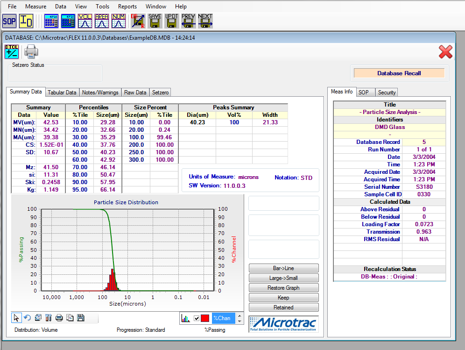
Task: Click the red series color swatch
Action: tap(205, 318)
